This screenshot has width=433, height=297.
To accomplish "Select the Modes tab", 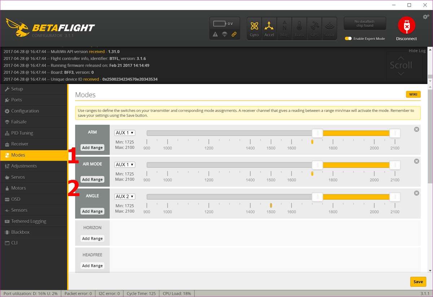I will (x=34, y=155).
